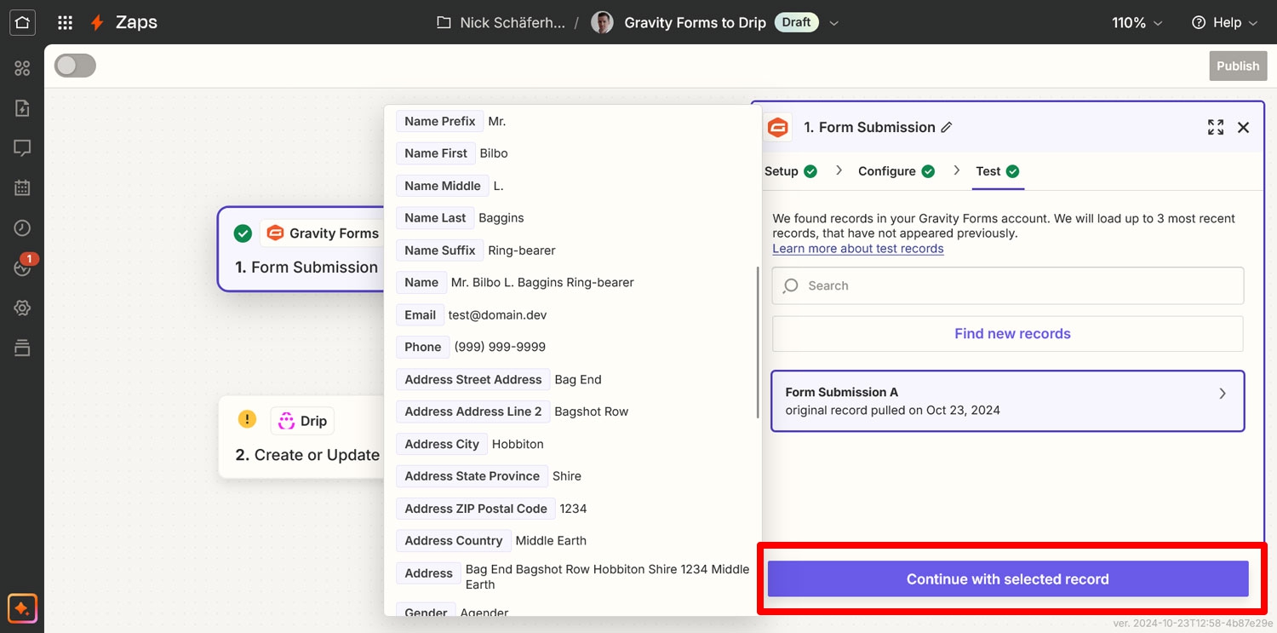
Task: Click the Zaps lightning bolt logo
Action: coord(98,23)
